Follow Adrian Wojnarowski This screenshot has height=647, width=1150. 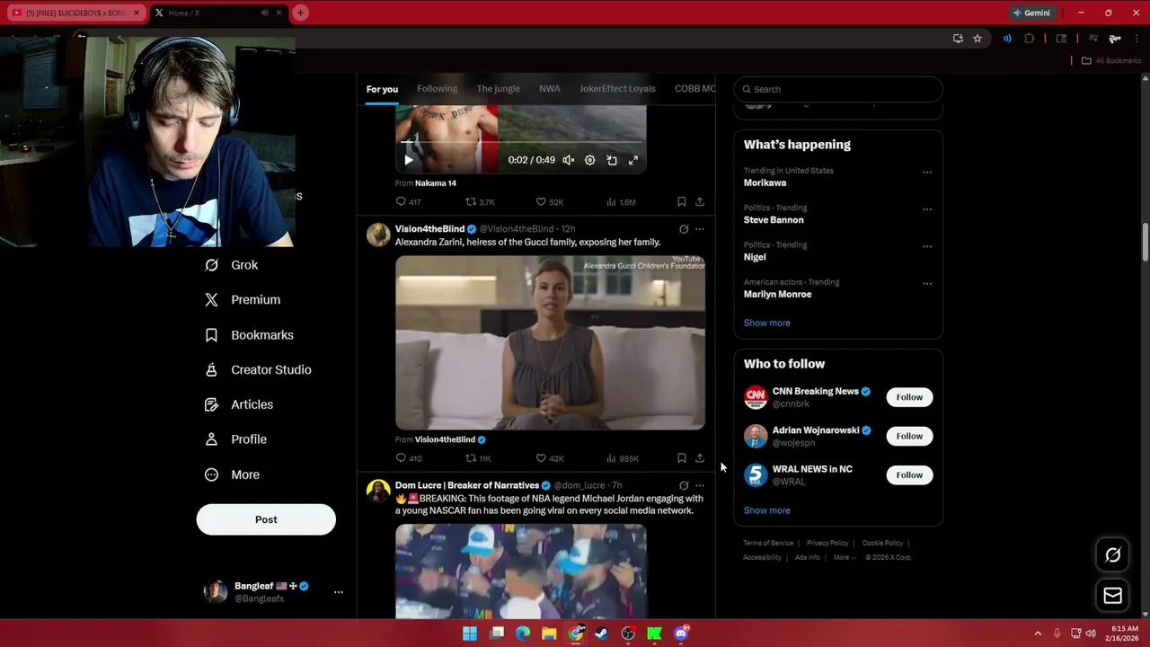point(909,436)
